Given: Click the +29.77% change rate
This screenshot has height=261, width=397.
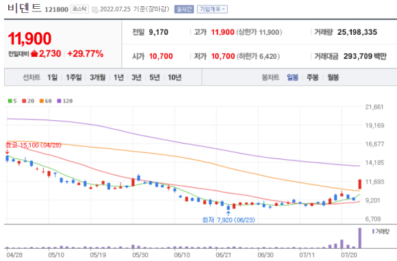Looking at the screenshot, I should [x=86, y=53].
